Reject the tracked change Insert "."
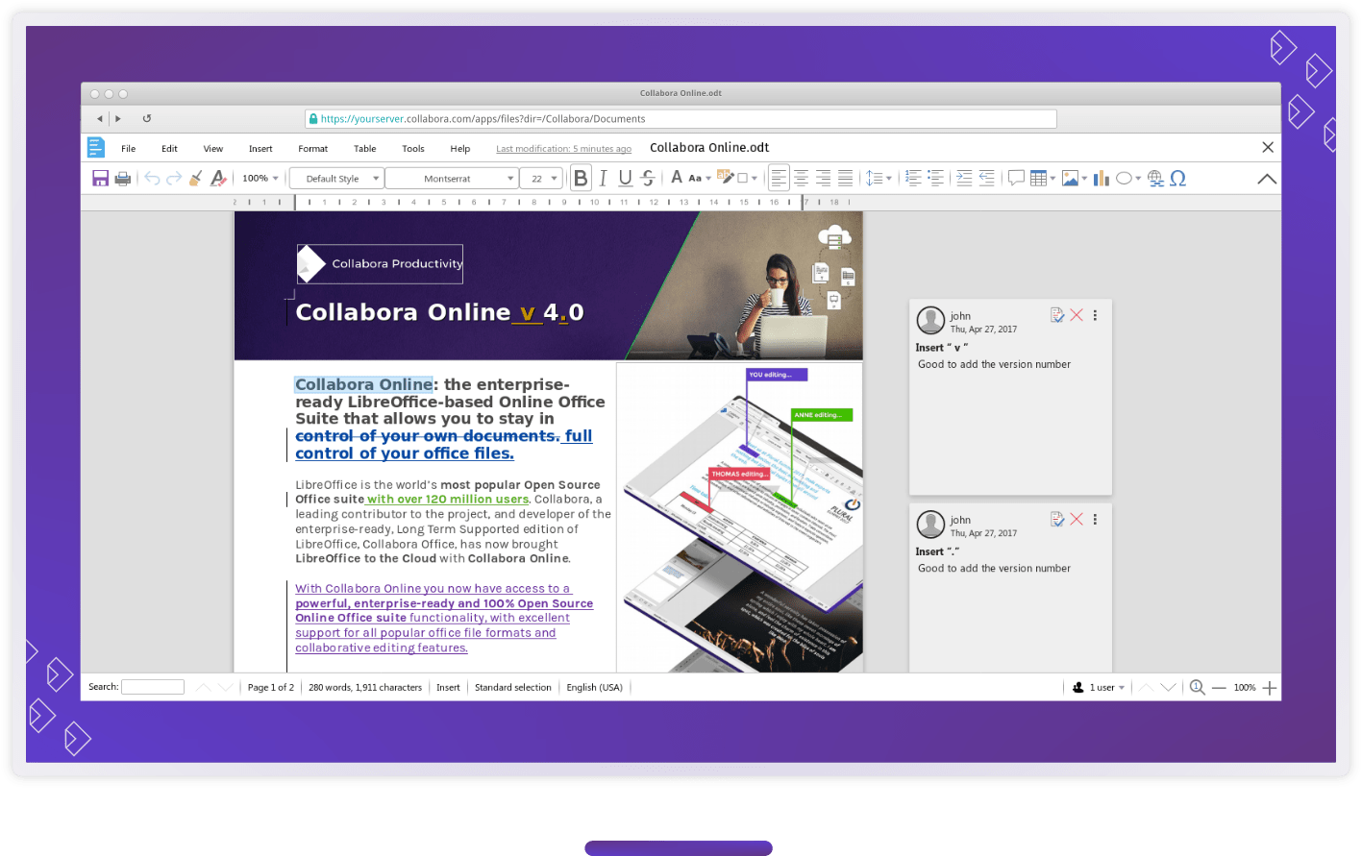This screenshot has height=856, width=1362. tap(1077, 519)
